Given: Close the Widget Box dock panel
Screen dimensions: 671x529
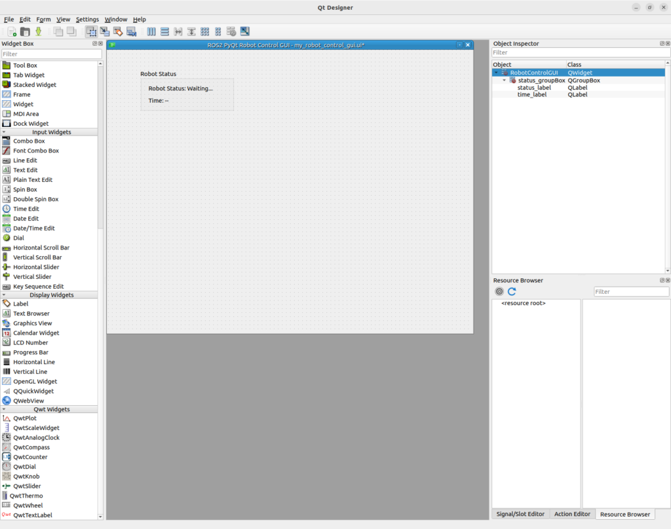Looking at the screenshot, I should pos(100,44).
